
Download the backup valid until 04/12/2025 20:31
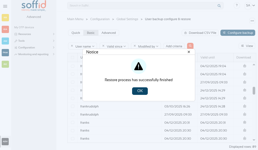click(x=245, y=123)
